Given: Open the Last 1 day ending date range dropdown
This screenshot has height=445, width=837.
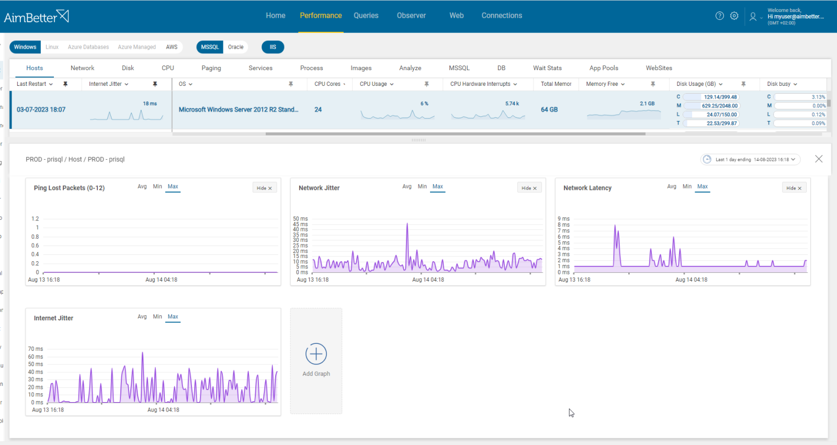Looking at the screenshot, I should tap(750, 159).
